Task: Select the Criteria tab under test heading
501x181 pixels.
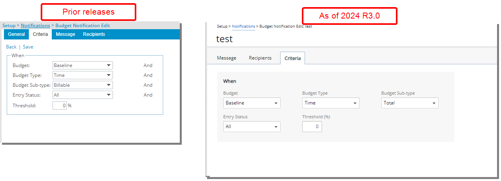Action: [292, 58]
